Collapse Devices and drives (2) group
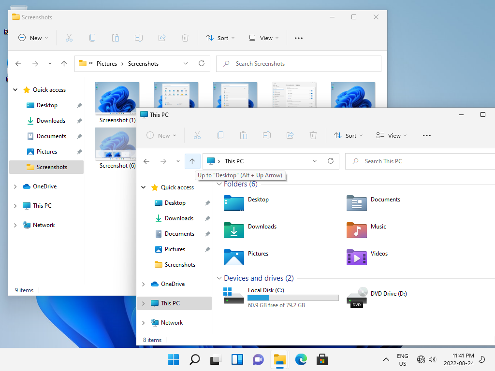Viewport: 495px width, 371px height. [x=219, y=278]
